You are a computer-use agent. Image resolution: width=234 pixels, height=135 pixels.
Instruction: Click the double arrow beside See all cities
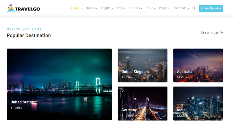pos(221,32)
